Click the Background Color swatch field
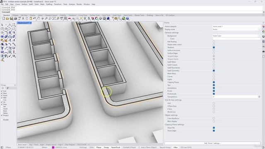265x149 pixels. tap(236, 38)
